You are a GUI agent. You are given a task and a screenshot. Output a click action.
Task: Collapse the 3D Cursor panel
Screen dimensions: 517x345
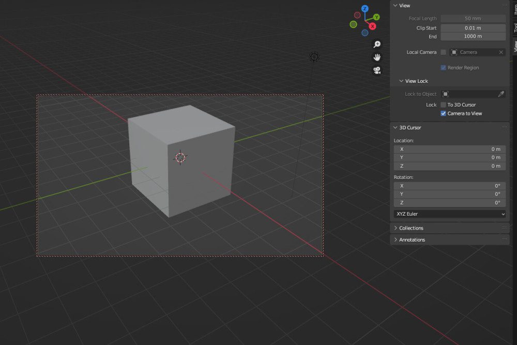pyautogui.click(x=396, y=128)
